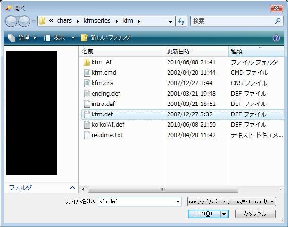The height and width of the screenshot is (227, 288).
Task: Click the kfm.cns file name
Action: pos(102,83)
